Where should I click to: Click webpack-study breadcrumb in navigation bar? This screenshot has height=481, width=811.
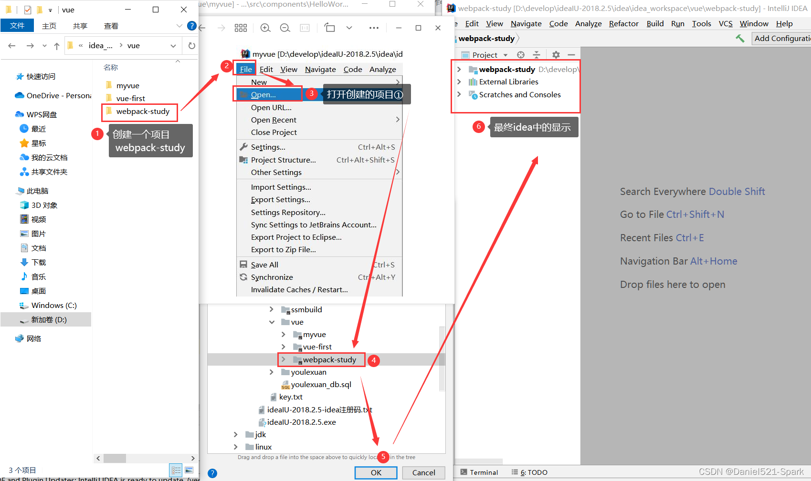pos(486,38)
